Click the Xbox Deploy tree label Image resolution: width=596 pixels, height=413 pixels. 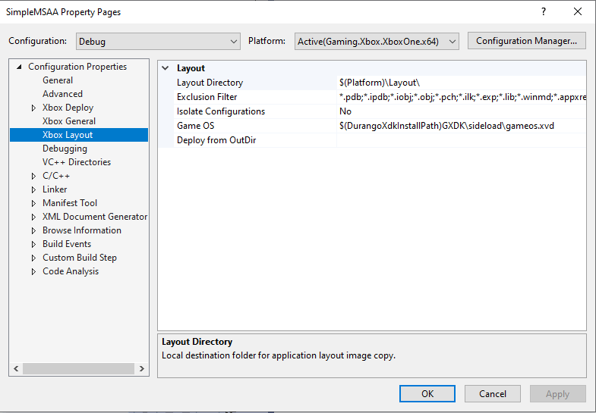point(68,108)
